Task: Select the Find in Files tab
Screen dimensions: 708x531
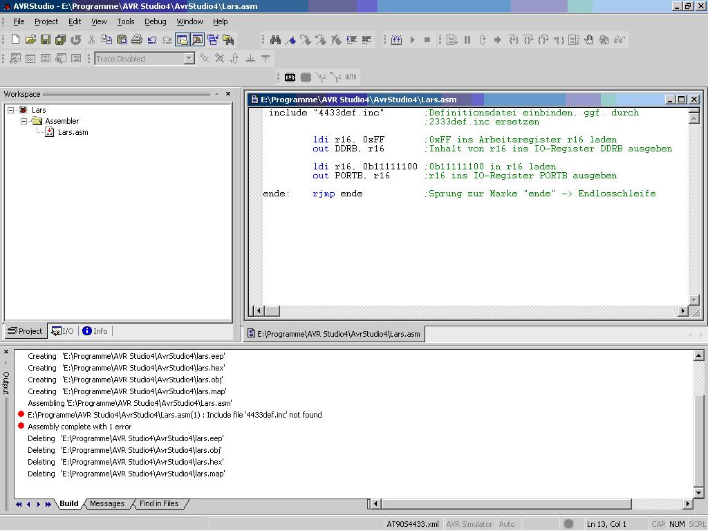Action: click(159, 503)
